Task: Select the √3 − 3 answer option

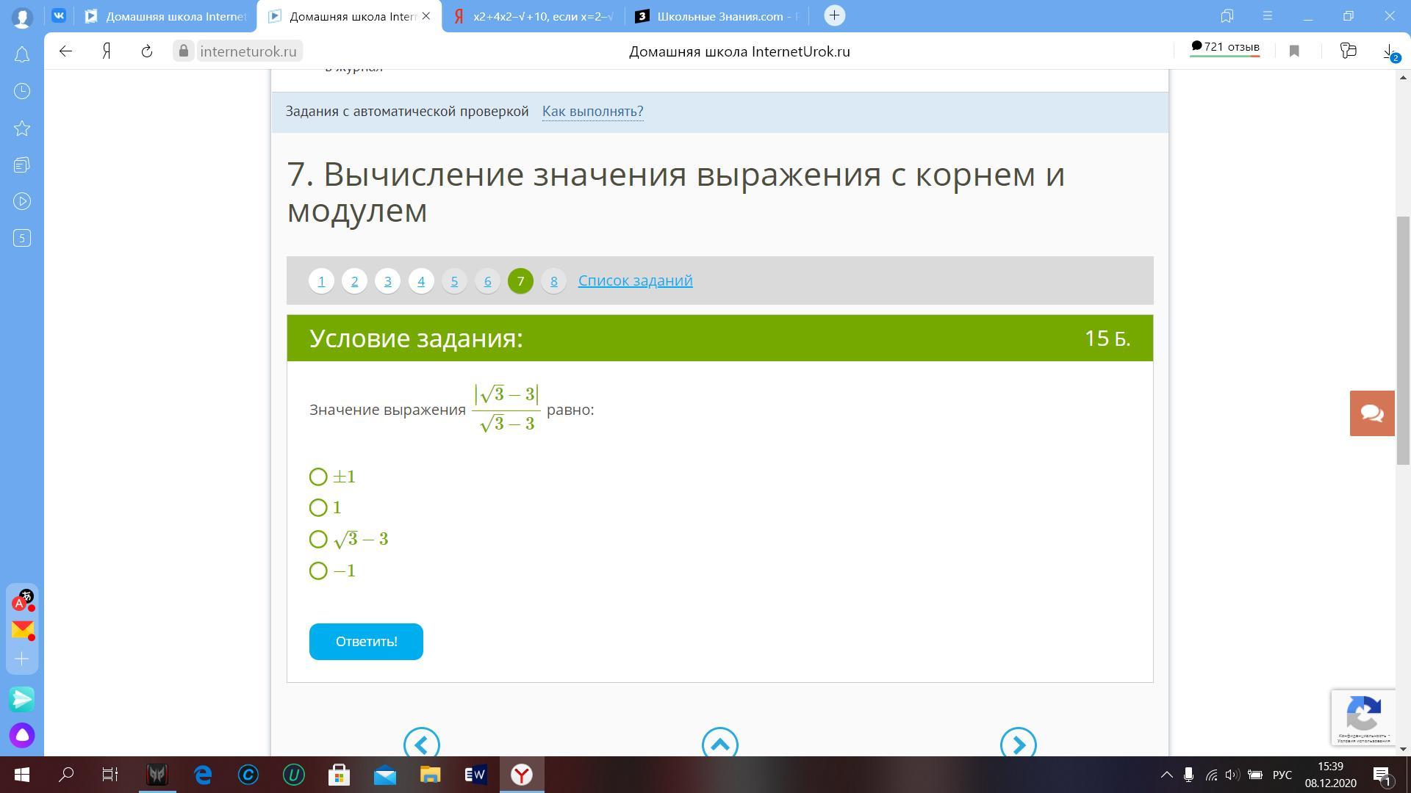Action: (x=318, y=540)
